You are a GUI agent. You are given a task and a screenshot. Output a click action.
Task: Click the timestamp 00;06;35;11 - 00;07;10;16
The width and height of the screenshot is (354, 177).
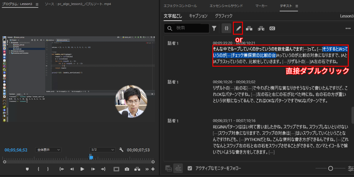pos(234,121)
